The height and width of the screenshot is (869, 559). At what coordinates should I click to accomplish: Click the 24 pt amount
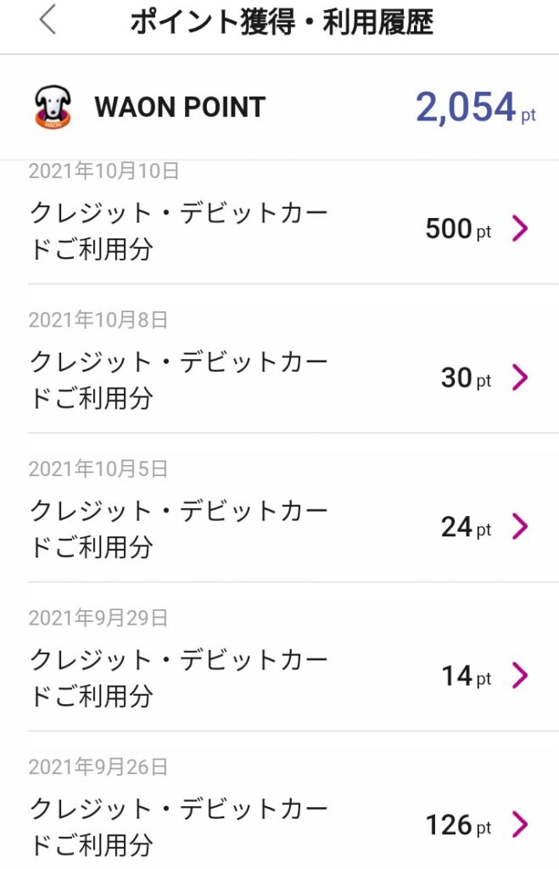[x=465, y=528]
